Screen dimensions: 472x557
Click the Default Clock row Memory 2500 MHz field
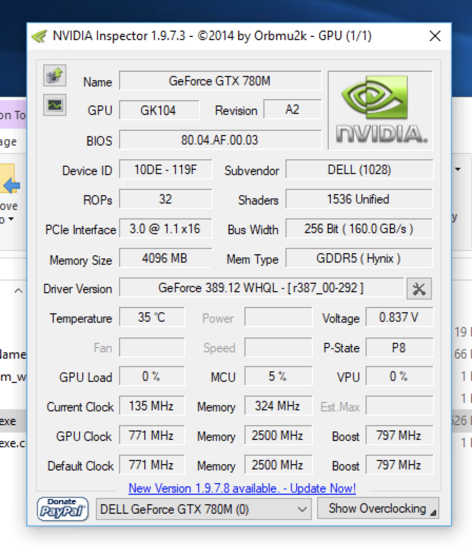[x=278, y=465]
